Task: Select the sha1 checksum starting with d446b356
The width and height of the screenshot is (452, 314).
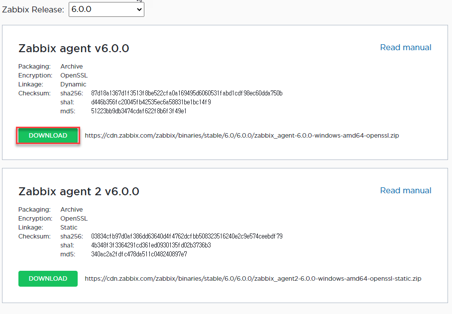Action: click(x=151, y=102)
